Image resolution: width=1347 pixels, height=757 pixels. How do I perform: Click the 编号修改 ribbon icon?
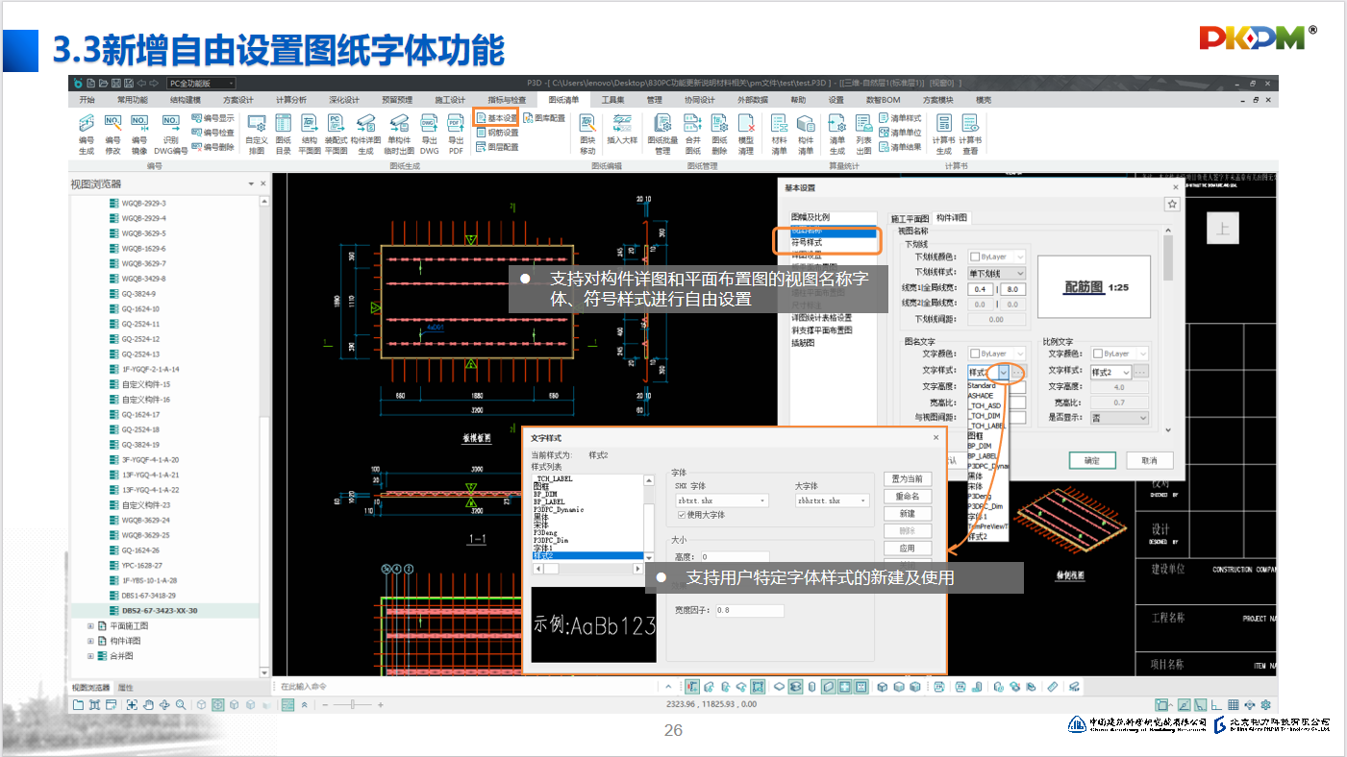tap(113, 134)
